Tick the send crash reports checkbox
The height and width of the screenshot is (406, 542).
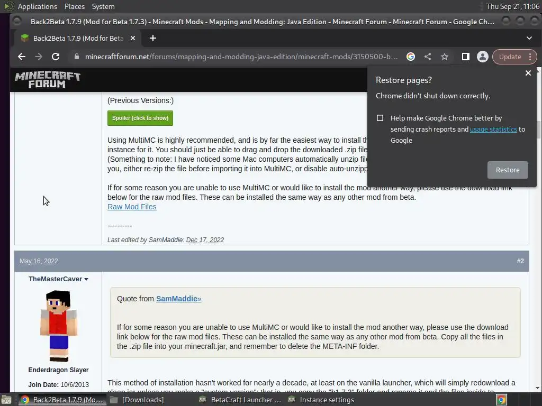(x=380, y=118)
